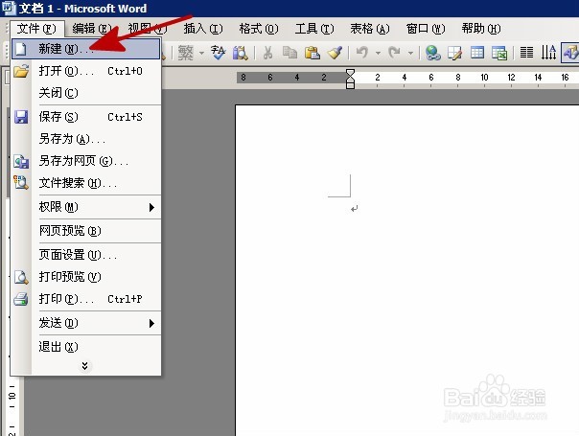The image size is (579, 436).
Task: Click the 繁 Chinese conversion toolbar icon
Action: (185, 53)
